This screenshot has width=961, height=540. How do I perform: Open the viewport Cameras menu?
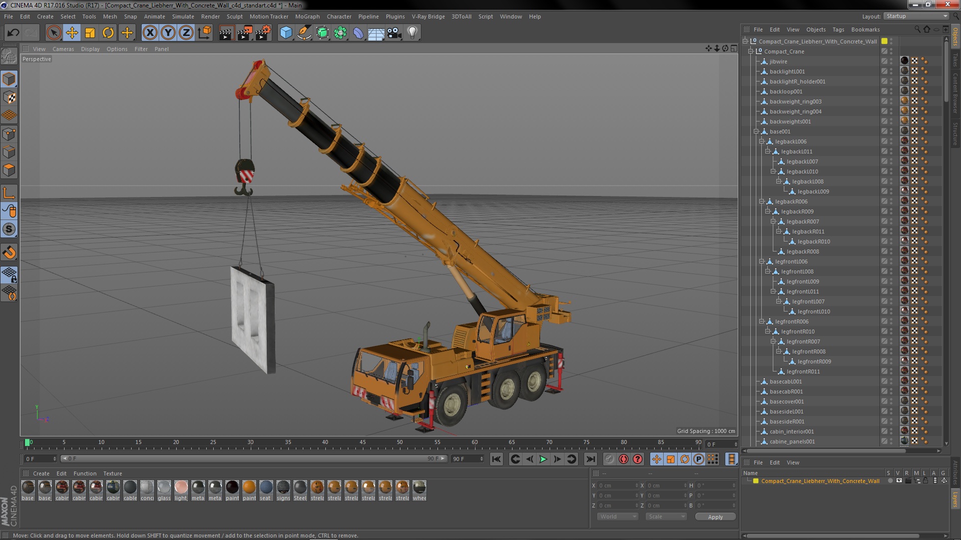pyautogui.click(x=63, y=49)
